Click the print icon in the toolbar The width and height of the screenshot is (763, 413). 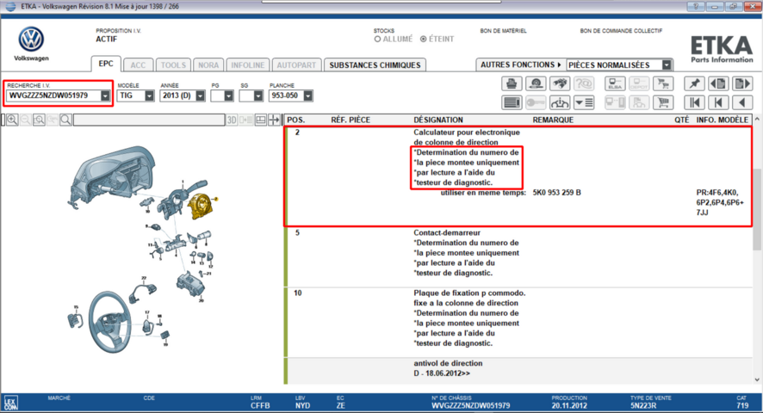coord(512,83)
